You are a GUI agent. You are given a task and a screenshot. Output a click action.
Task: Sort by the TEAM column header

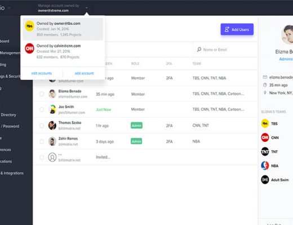pyautogui.click(x=197, y=64)
